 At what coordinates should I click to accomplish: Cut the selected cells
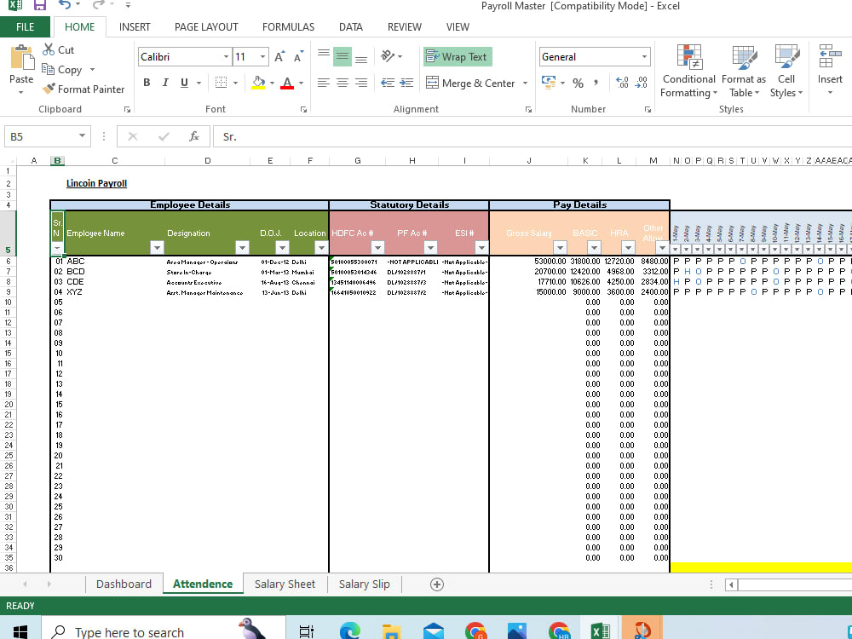coord(59,50)
